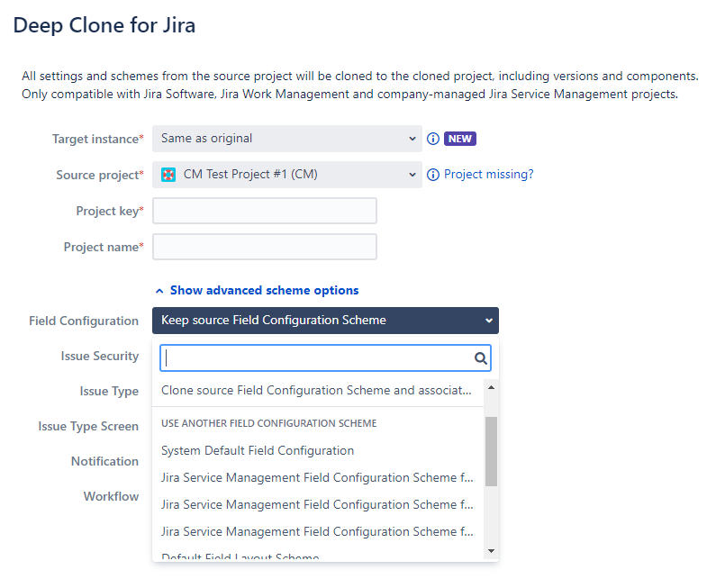Click the Target instance info icon
The image size is (716, 588).
click(433, 139)
